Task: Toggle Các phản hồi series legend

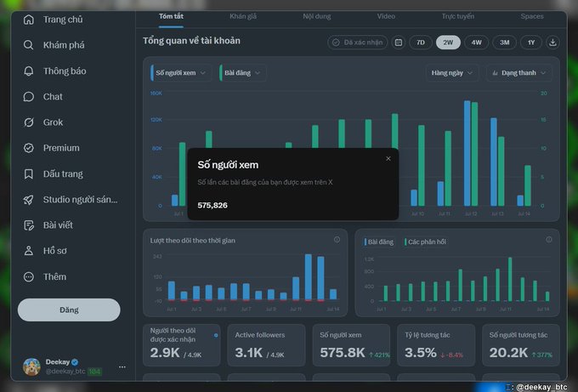Action: click(425, 241)
